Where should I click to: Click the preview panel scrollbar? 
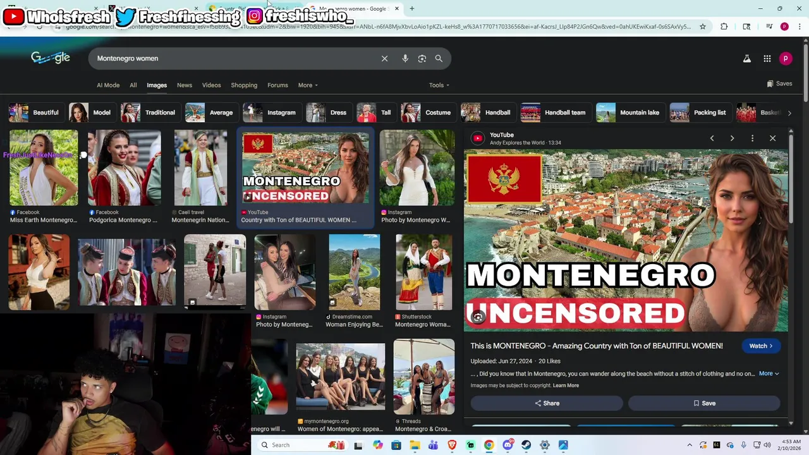point(791,178)
